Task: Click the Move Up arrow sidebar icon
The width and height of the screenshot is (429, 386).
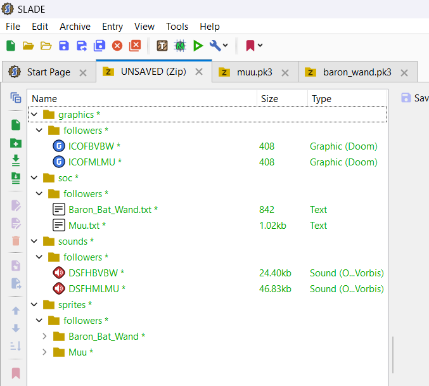Action: click(16, 311)
